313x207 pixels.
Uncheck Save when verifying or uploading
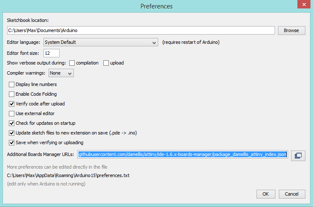coord(12,142)
